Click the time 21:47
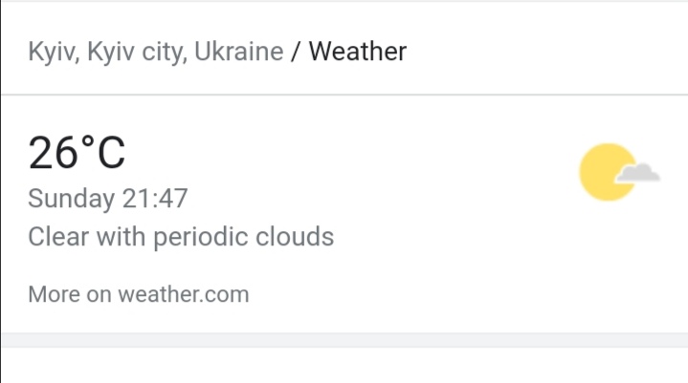Screen dimensions: 688x383 click(x=155, y=199)
